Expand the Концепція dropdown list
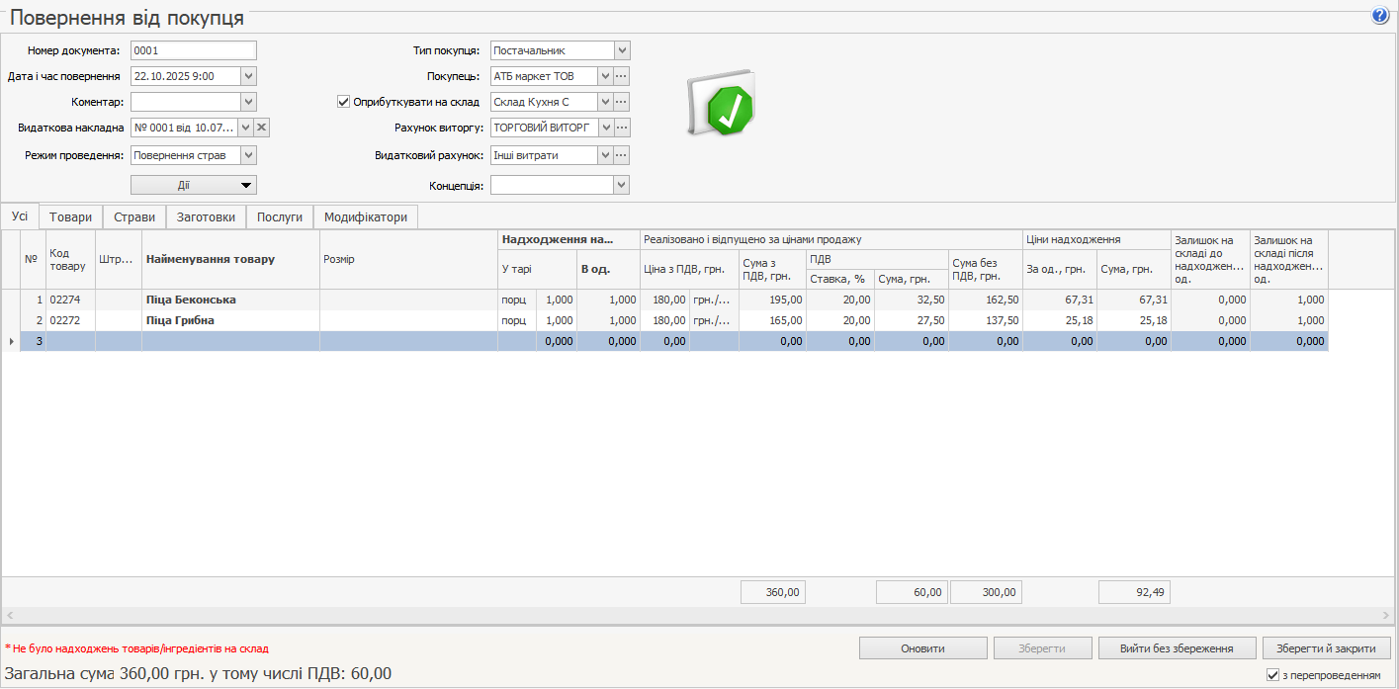 point(621,185)
